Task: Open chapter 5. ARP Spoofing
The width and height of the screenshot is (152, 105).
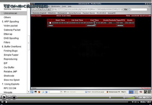Action: [x=10, y=22]
